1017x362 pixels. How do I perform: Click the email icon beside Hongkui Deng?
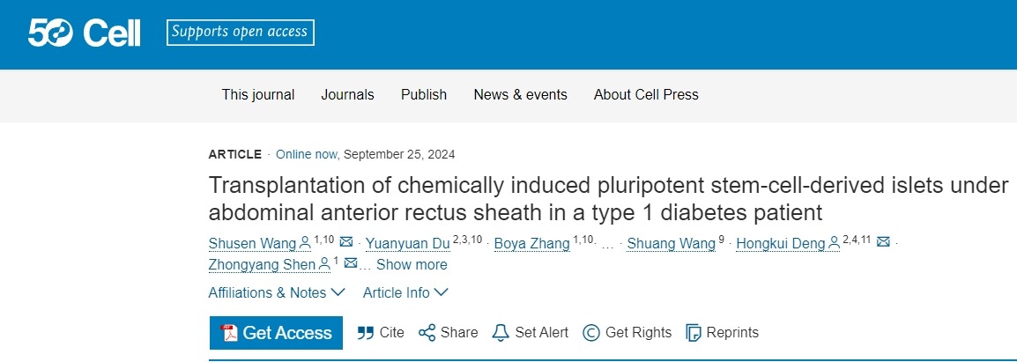(x=884, y=243)
